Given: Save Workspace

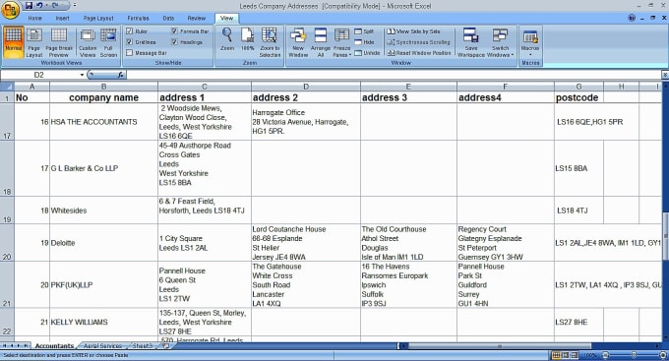Looking at the screenshot, I should pos(471,42).
